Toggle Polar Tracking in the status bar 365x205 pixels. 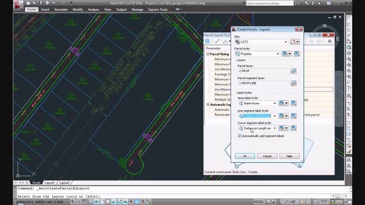[96, 202]
